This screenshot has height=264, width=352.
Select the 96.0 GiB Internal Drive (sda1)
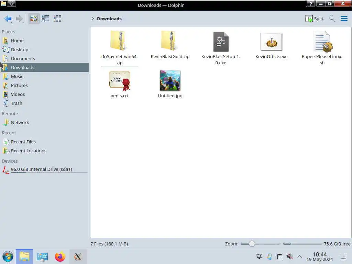(44, 170)
